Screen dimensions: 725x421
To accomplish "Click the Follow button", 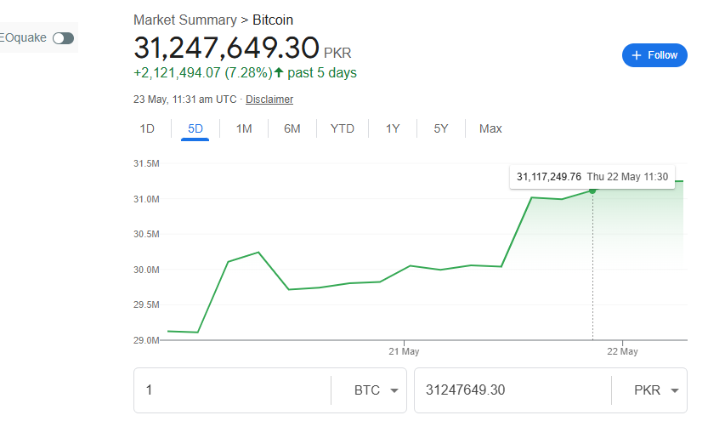I will coord(654,55).
